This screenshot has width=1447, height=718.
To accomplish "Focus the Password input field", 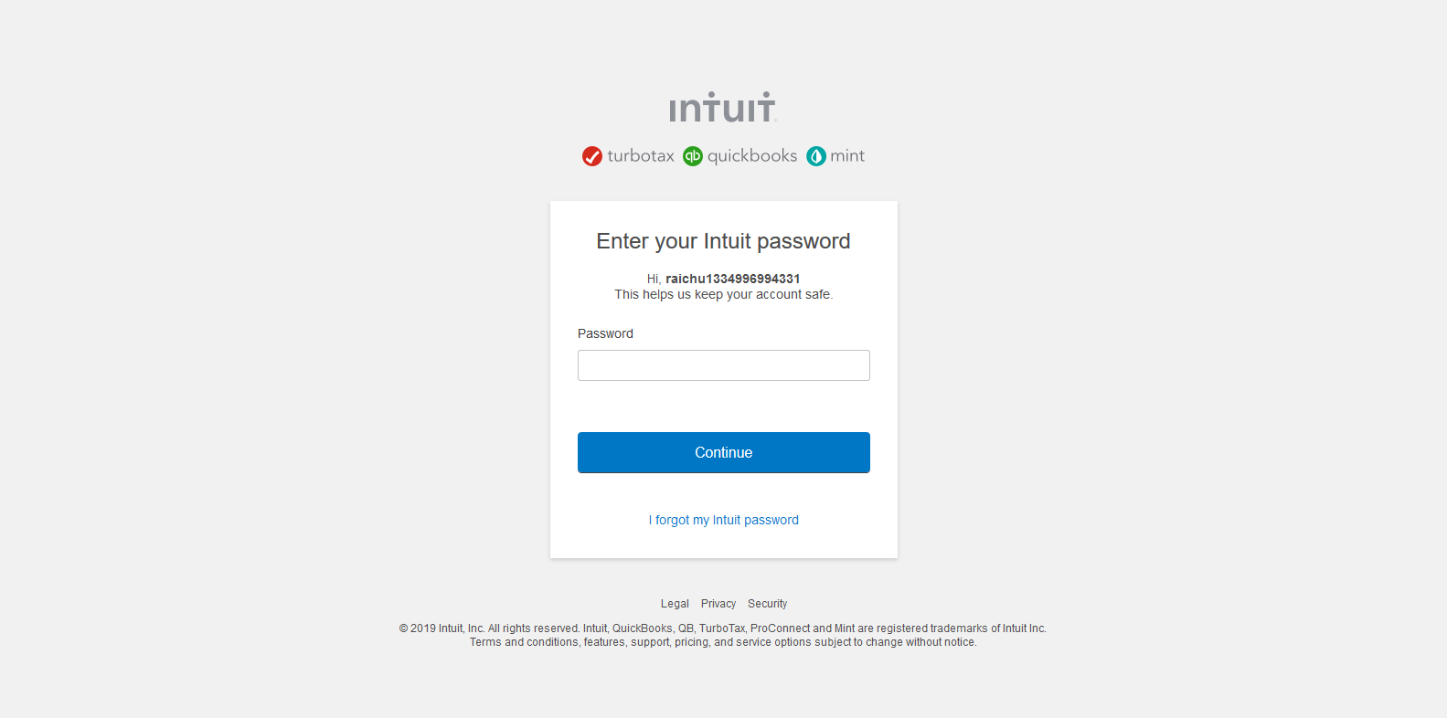I will click(x=724, y=365).
